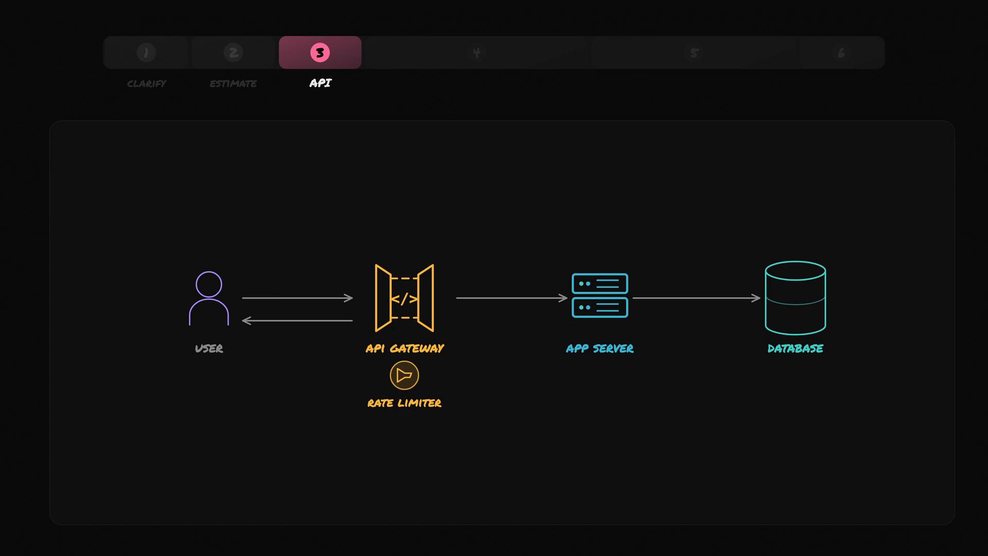The width and height of the screenshot is (988, 556).
Task: Jump to step 4 in the progress bar
Action: (477, 53)
